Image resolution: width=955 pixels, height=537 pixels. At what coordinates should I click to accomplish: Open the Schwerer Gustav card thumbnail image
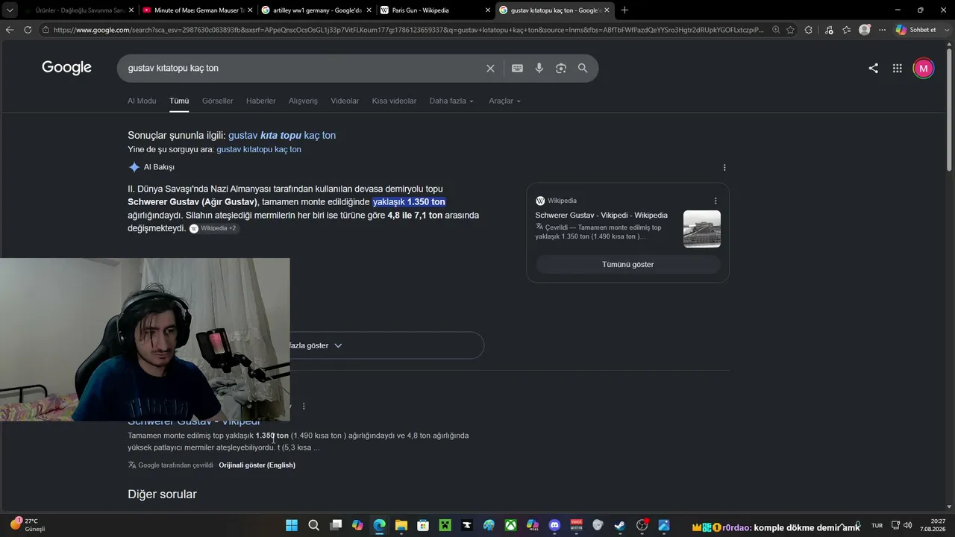click(702, 229)
